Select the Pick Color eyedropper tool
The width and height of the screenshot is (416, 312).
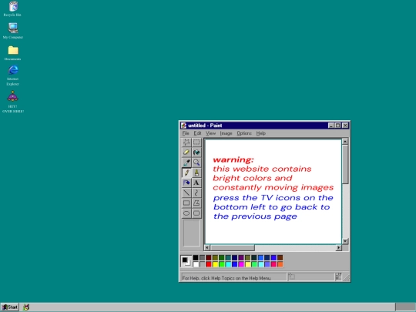[186, 163]
